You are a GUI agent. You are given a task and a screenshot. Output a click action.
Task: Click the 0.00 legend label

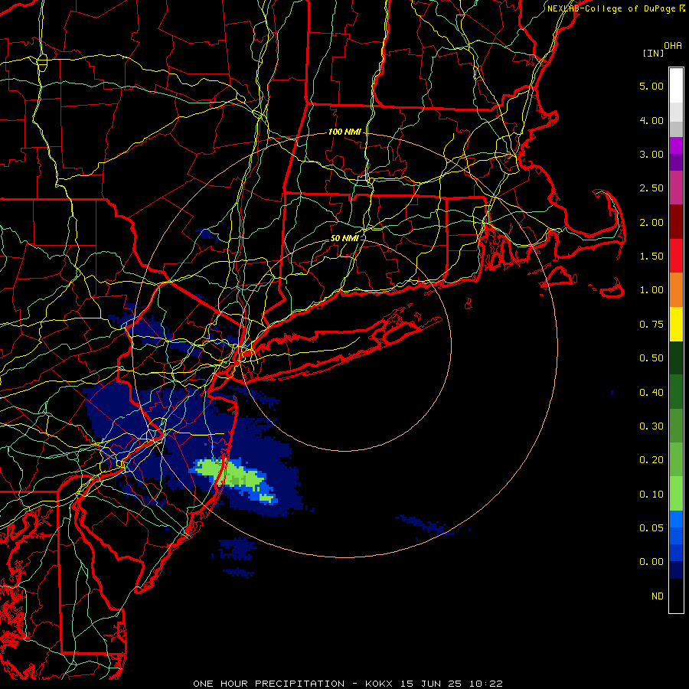click(651, 562)
